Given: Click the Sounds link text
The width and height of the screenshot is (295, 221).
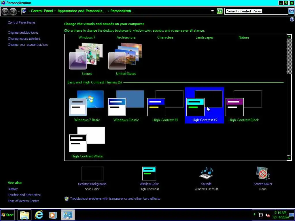Looking at the screenshot, I should (206, 184).
